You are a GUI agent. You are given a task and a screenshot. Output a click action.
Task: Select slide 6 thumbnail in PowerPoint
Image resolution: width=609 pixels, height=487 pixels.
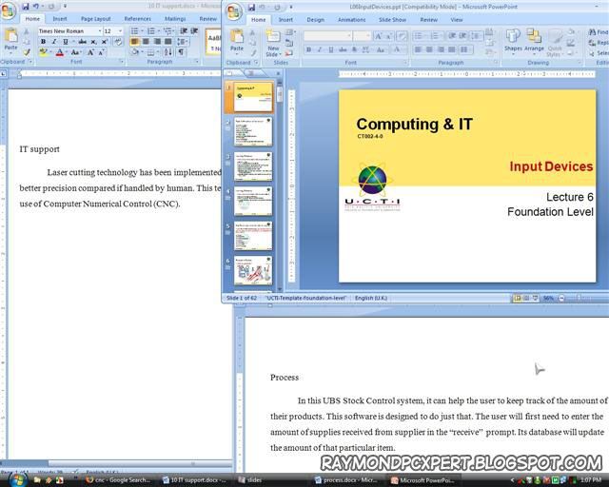point(253,270)
